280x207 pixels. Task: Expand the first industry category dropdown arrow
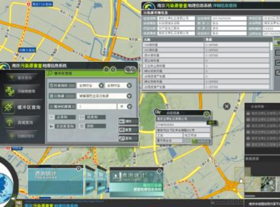(101, 86)
